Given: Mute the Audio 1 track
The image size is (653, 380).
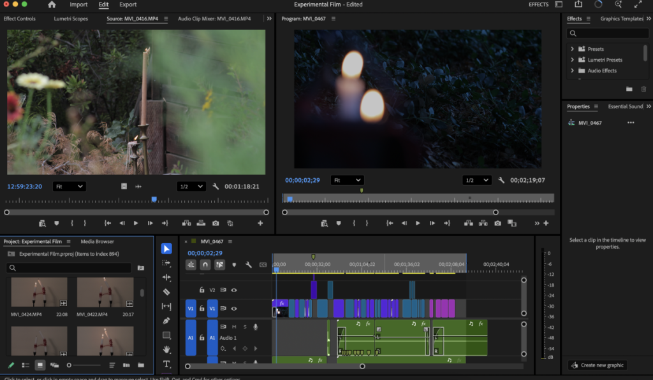Looking at the screenshot, I should click(234, 327).
